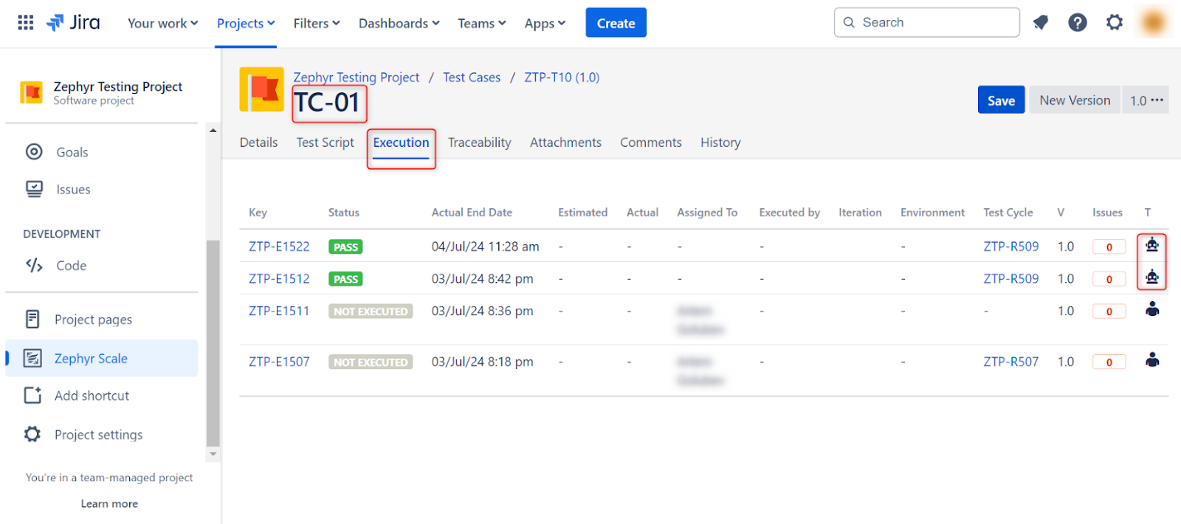Expand the Filters dropdown
This screenshot has width=1181, height=524.
[317, 23]
